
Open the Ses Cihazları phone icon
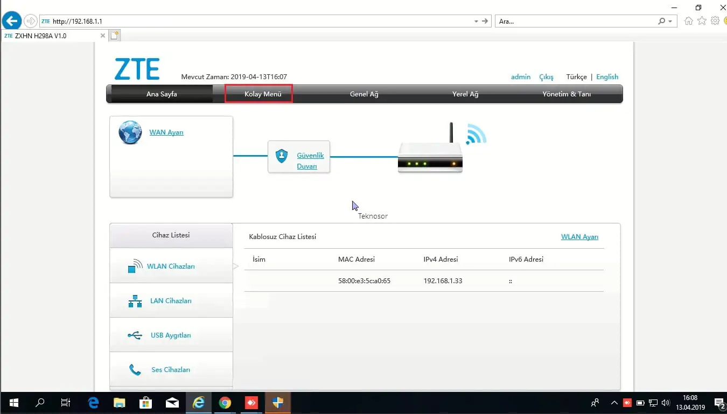click(135, 370)
